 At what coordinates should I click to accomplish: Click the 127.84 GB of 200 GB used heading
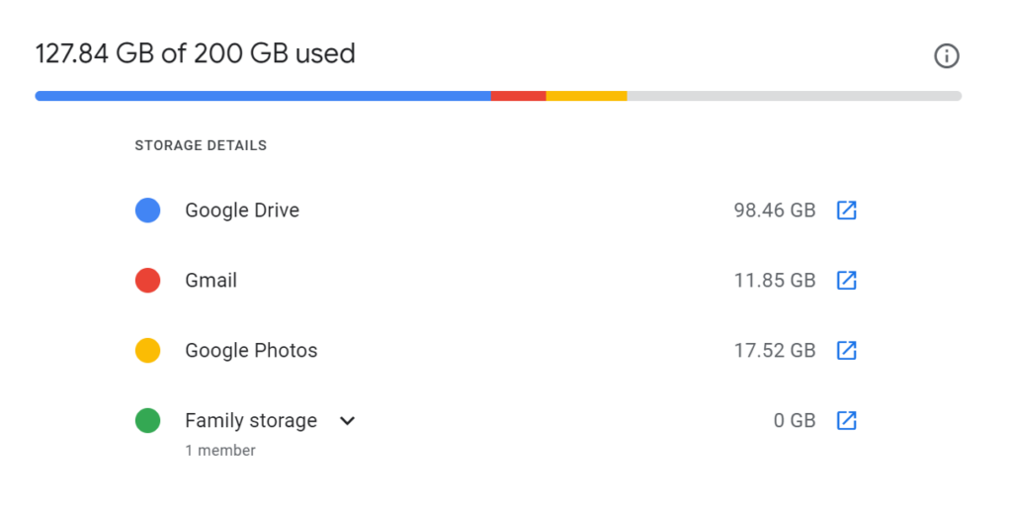point(195,53)
